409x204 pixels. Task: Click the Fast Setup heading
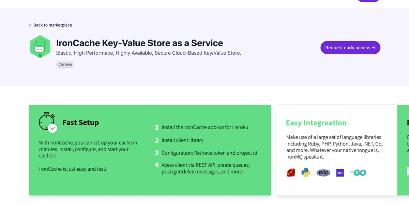click(81, 123)
